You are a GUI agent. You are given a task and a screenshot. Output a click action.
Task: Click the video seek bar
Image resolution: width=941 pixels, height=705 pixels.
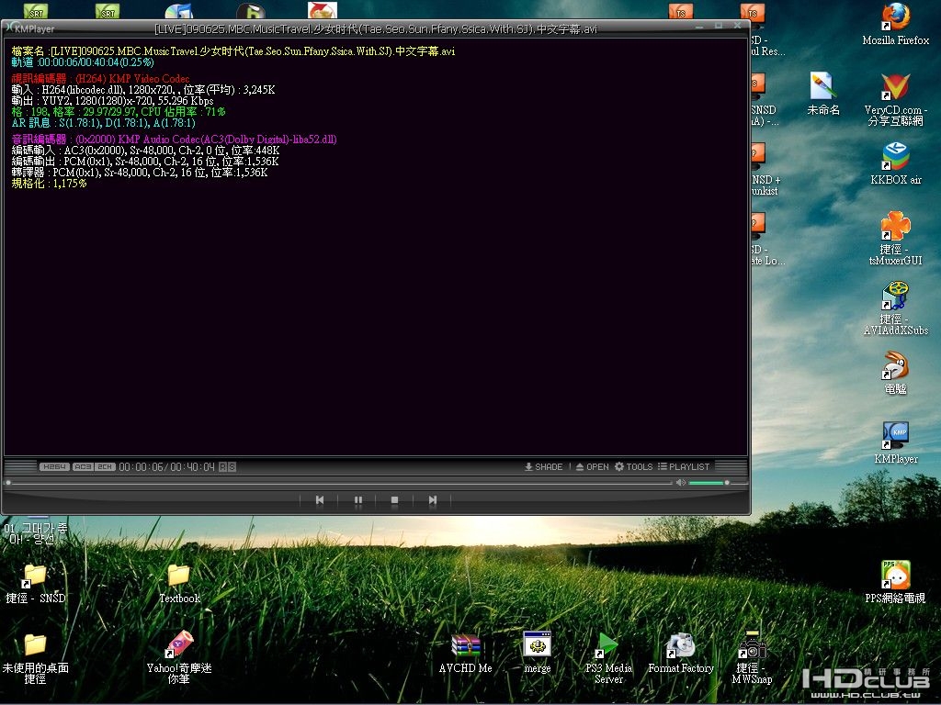click(x=340, y=482)
